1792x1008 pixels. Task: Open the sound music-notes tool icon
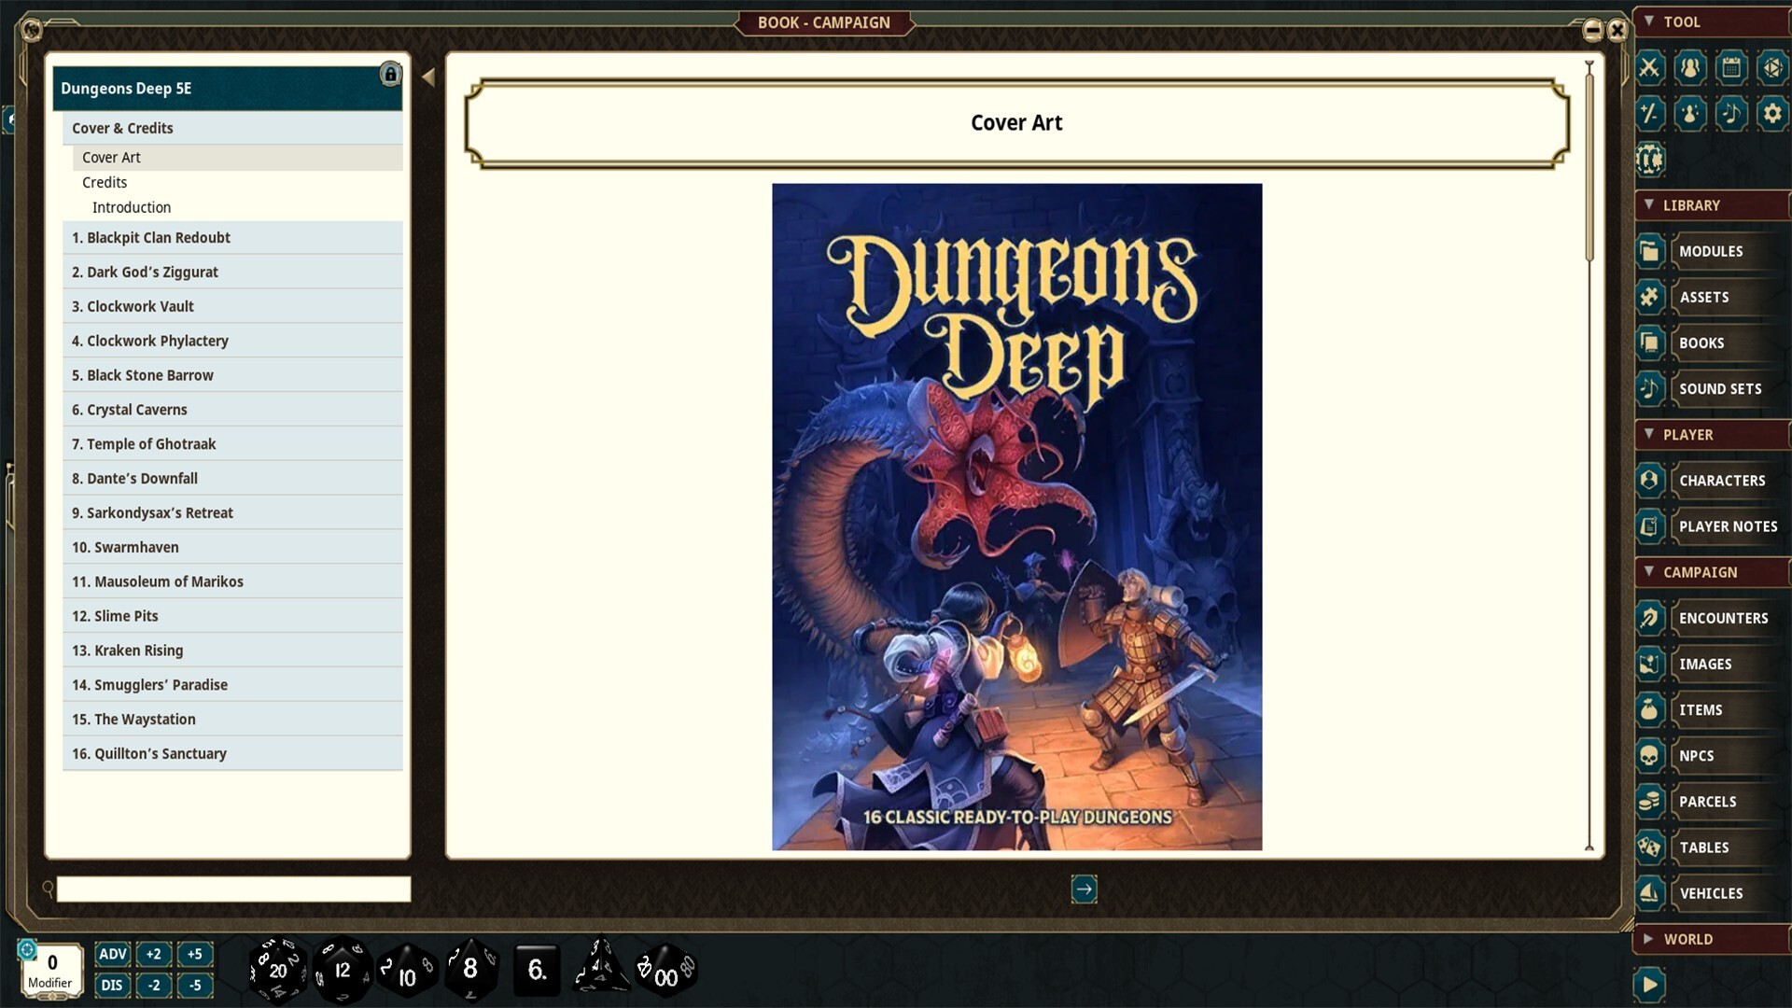coord(1731,114)
